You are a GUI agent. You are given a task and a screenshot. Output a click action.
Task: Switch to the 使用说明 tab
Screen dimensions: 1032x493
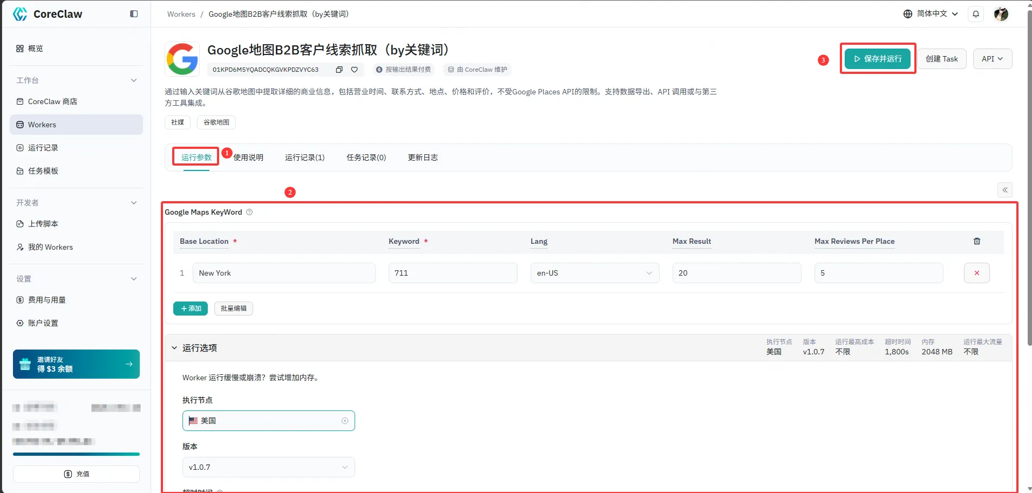click(248, 158)
